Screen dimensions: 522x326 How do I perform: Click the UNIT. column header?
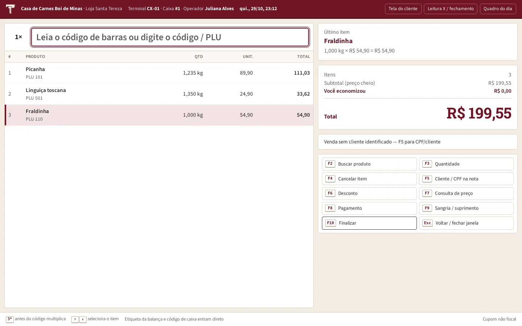point(248,57)
